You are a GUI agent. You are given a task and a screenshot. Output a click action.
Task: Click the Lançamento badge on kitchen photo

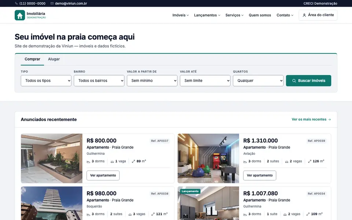(190, 191)
